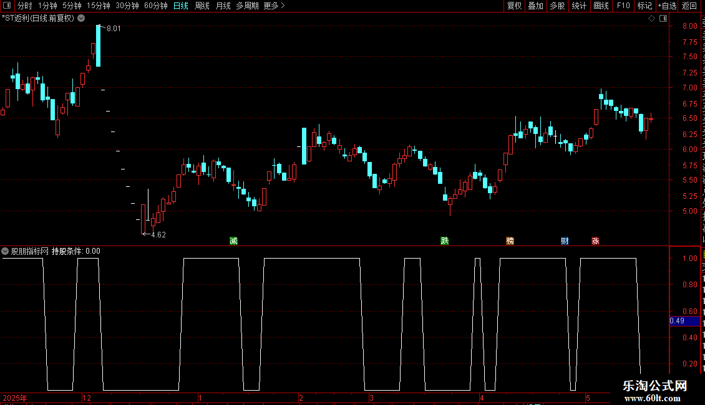Click month 12 on time axis
The width and height of the screenshot is (705, 405).
click(87, 398)
